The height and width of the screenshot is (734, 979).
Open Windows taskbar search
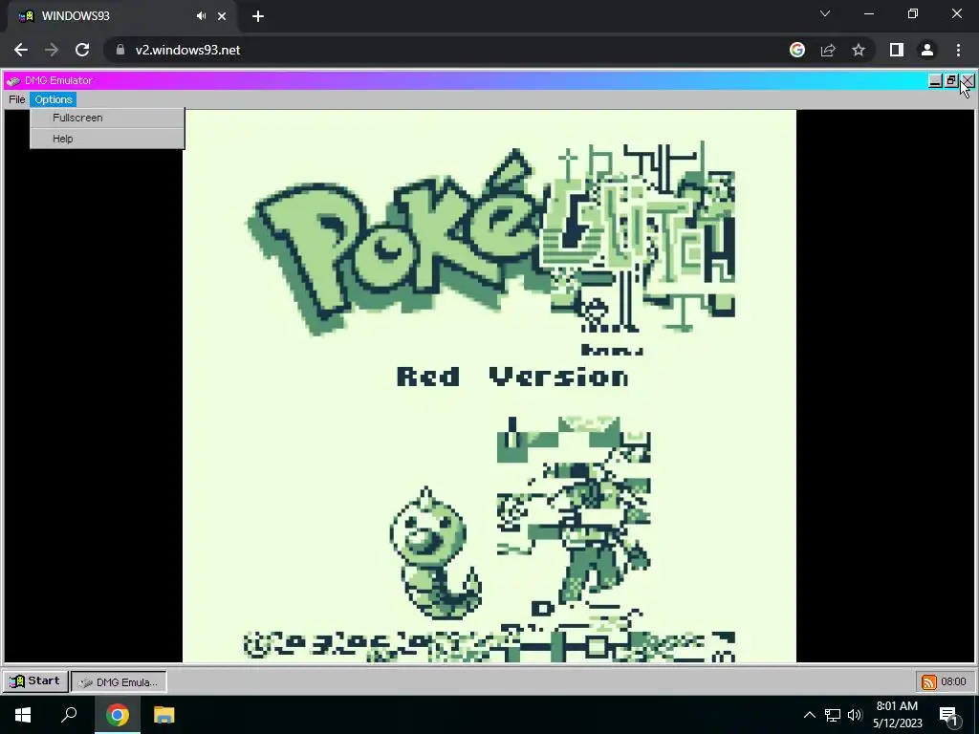[x=69, y=715]
